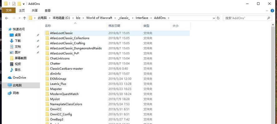Open the Help question mark icon
277x124 pixels.
coord(272,11)
